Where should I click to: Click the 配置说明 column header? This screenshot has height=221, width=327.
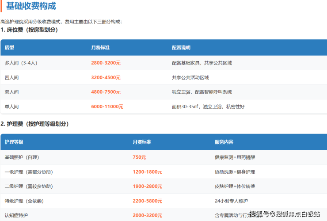[x=181, y=48]
